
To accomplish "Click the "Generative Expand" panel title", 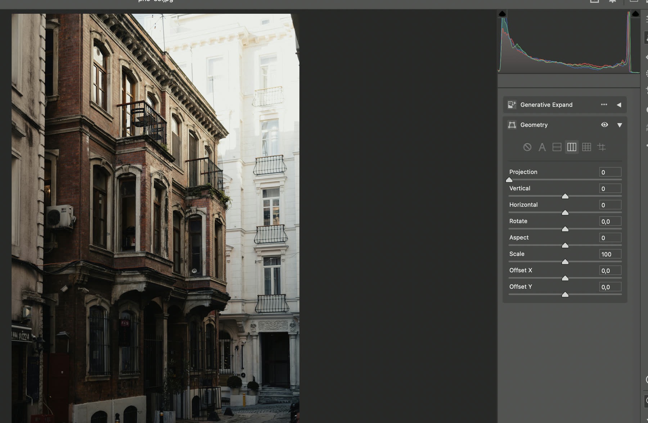I will 546,105.
